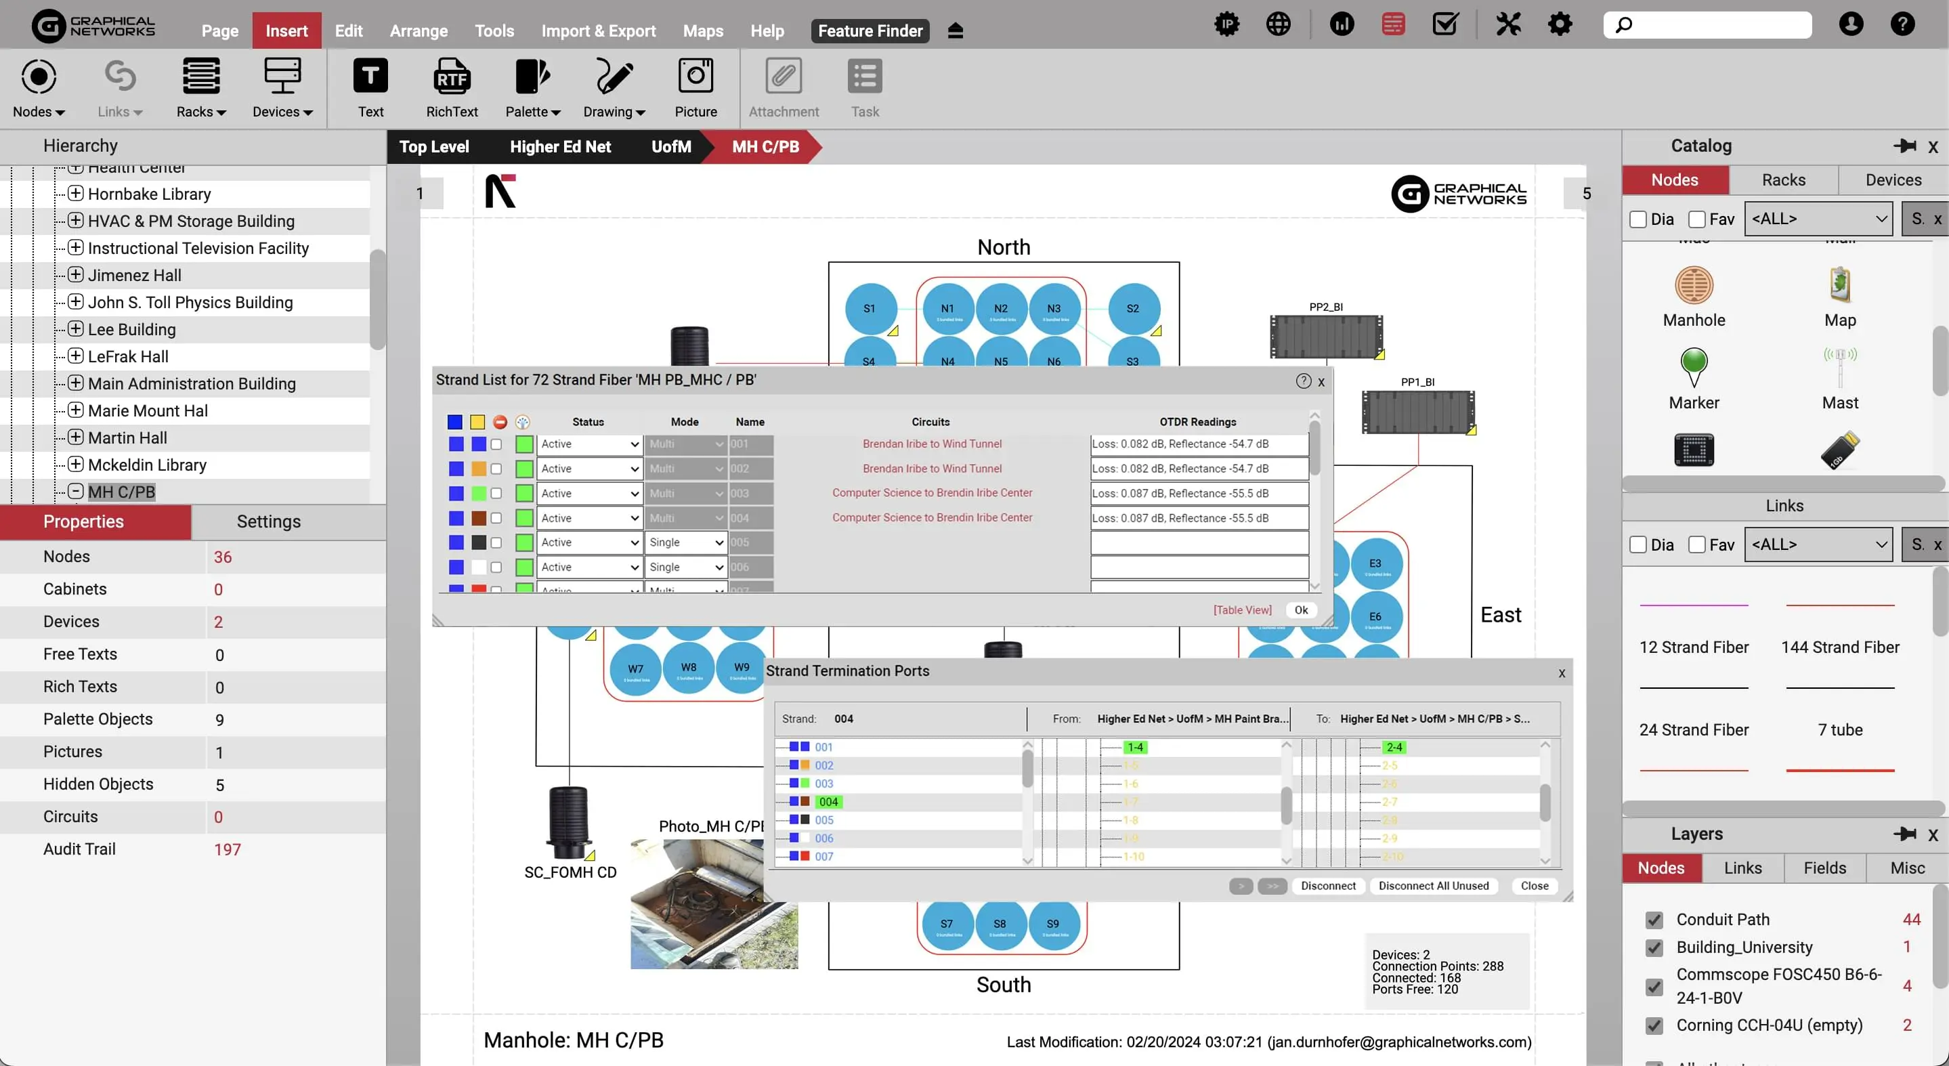Select the Map node in Catalog
This screenshot has width=1949, height=1066.
point(1839,297)
